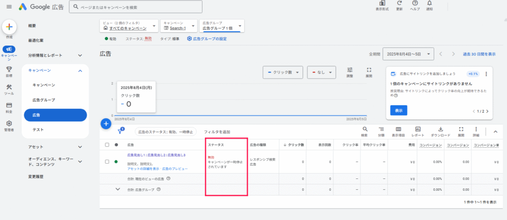Expand the 合計: 広告グループ row chevron
This screenshot has height=220, width=507.
click(118, 189)
